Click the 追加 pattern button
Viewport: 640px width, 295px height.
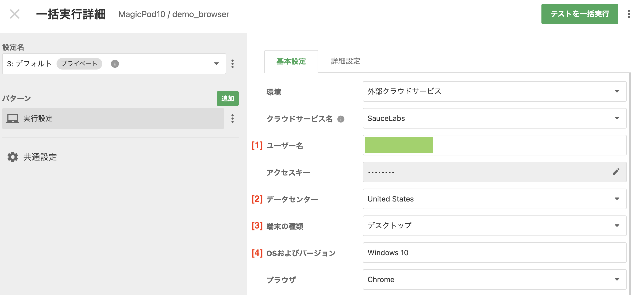pos(228,99)
